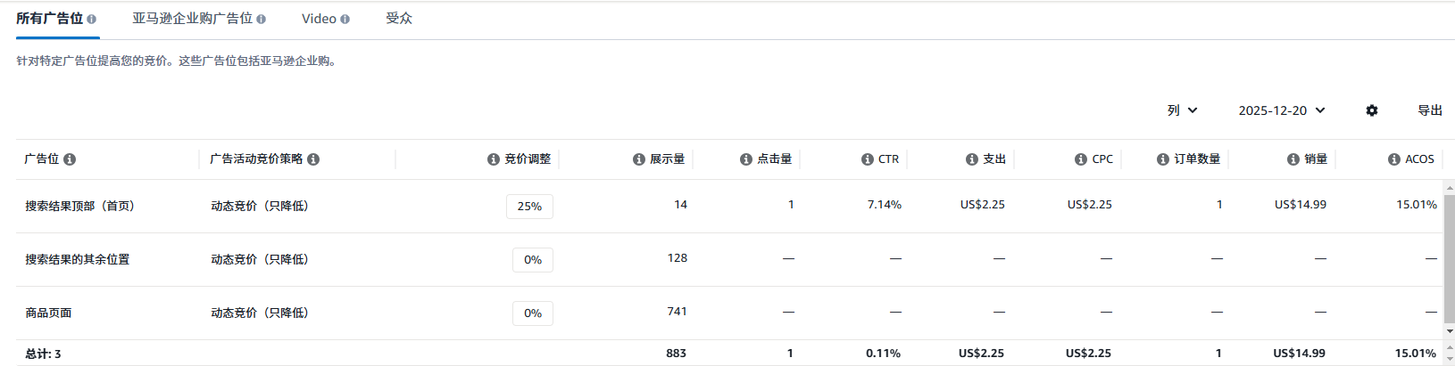The height and width of the screenshot is (366, 1455).
Task: Click info icon before 展示量 header
Action: (638, 159)
